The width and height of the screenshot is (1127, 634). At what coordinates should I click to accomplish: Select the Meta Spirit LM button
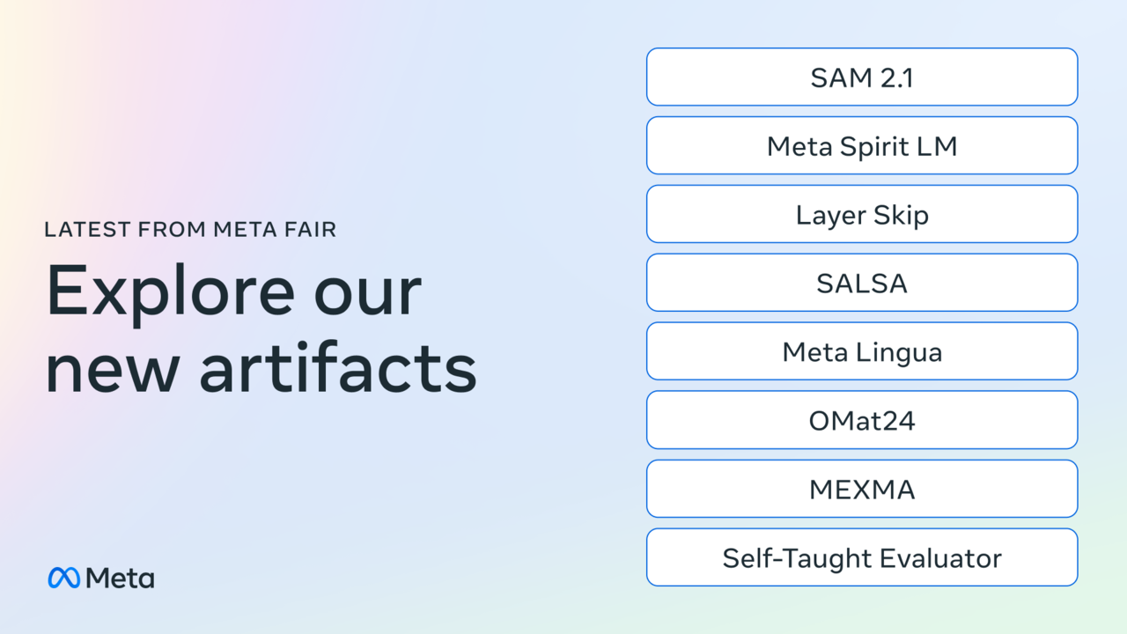862,146
